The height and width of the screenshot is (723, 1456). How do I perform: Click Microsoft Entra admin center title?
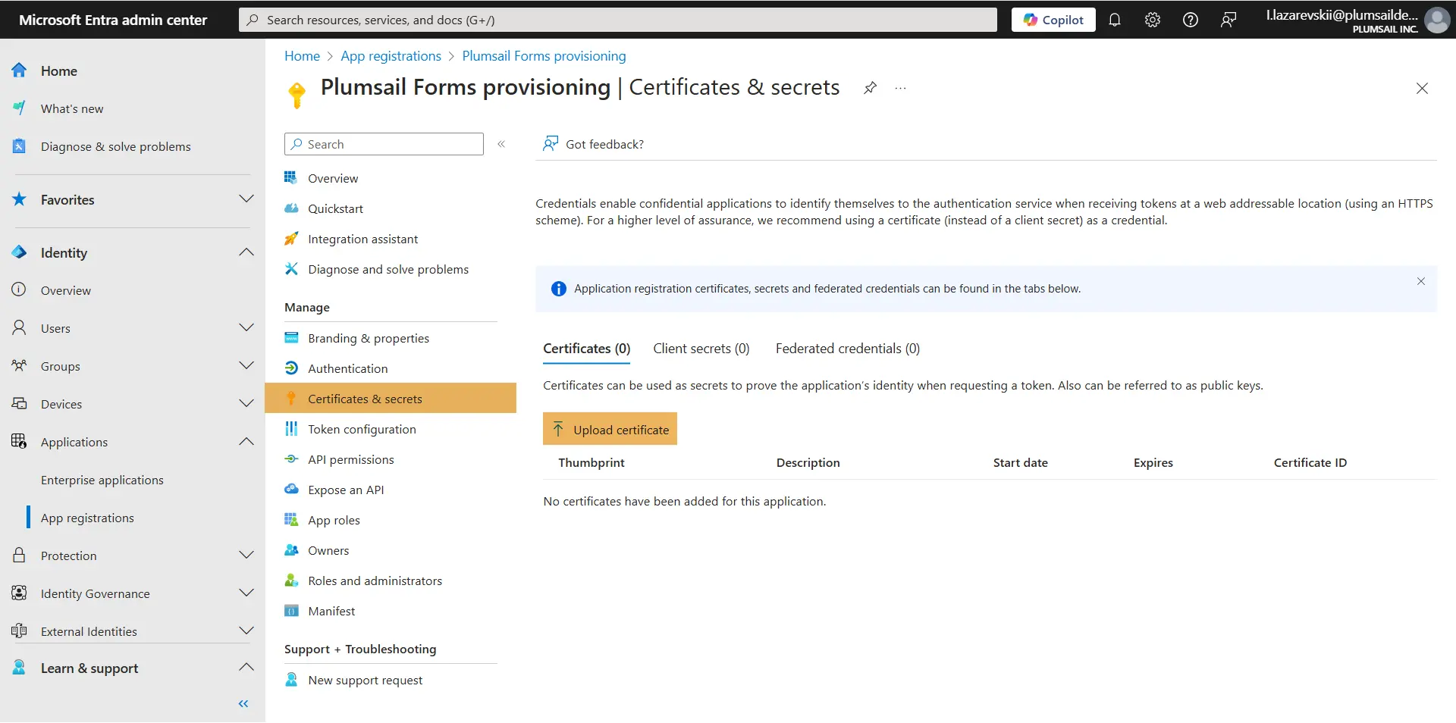pos(113,20)
